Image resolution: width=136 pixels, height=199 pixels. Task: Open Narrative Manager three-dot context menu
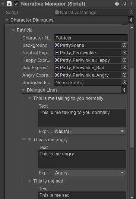click(132, 4)
